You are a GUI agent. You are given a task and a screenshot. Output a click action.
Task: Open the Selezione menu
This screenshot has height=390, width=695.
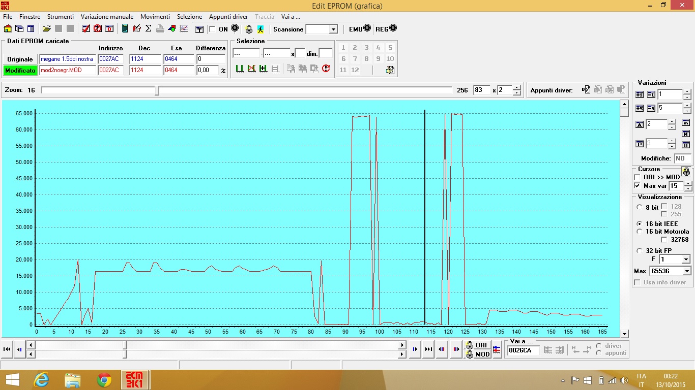tap(189, 17)
